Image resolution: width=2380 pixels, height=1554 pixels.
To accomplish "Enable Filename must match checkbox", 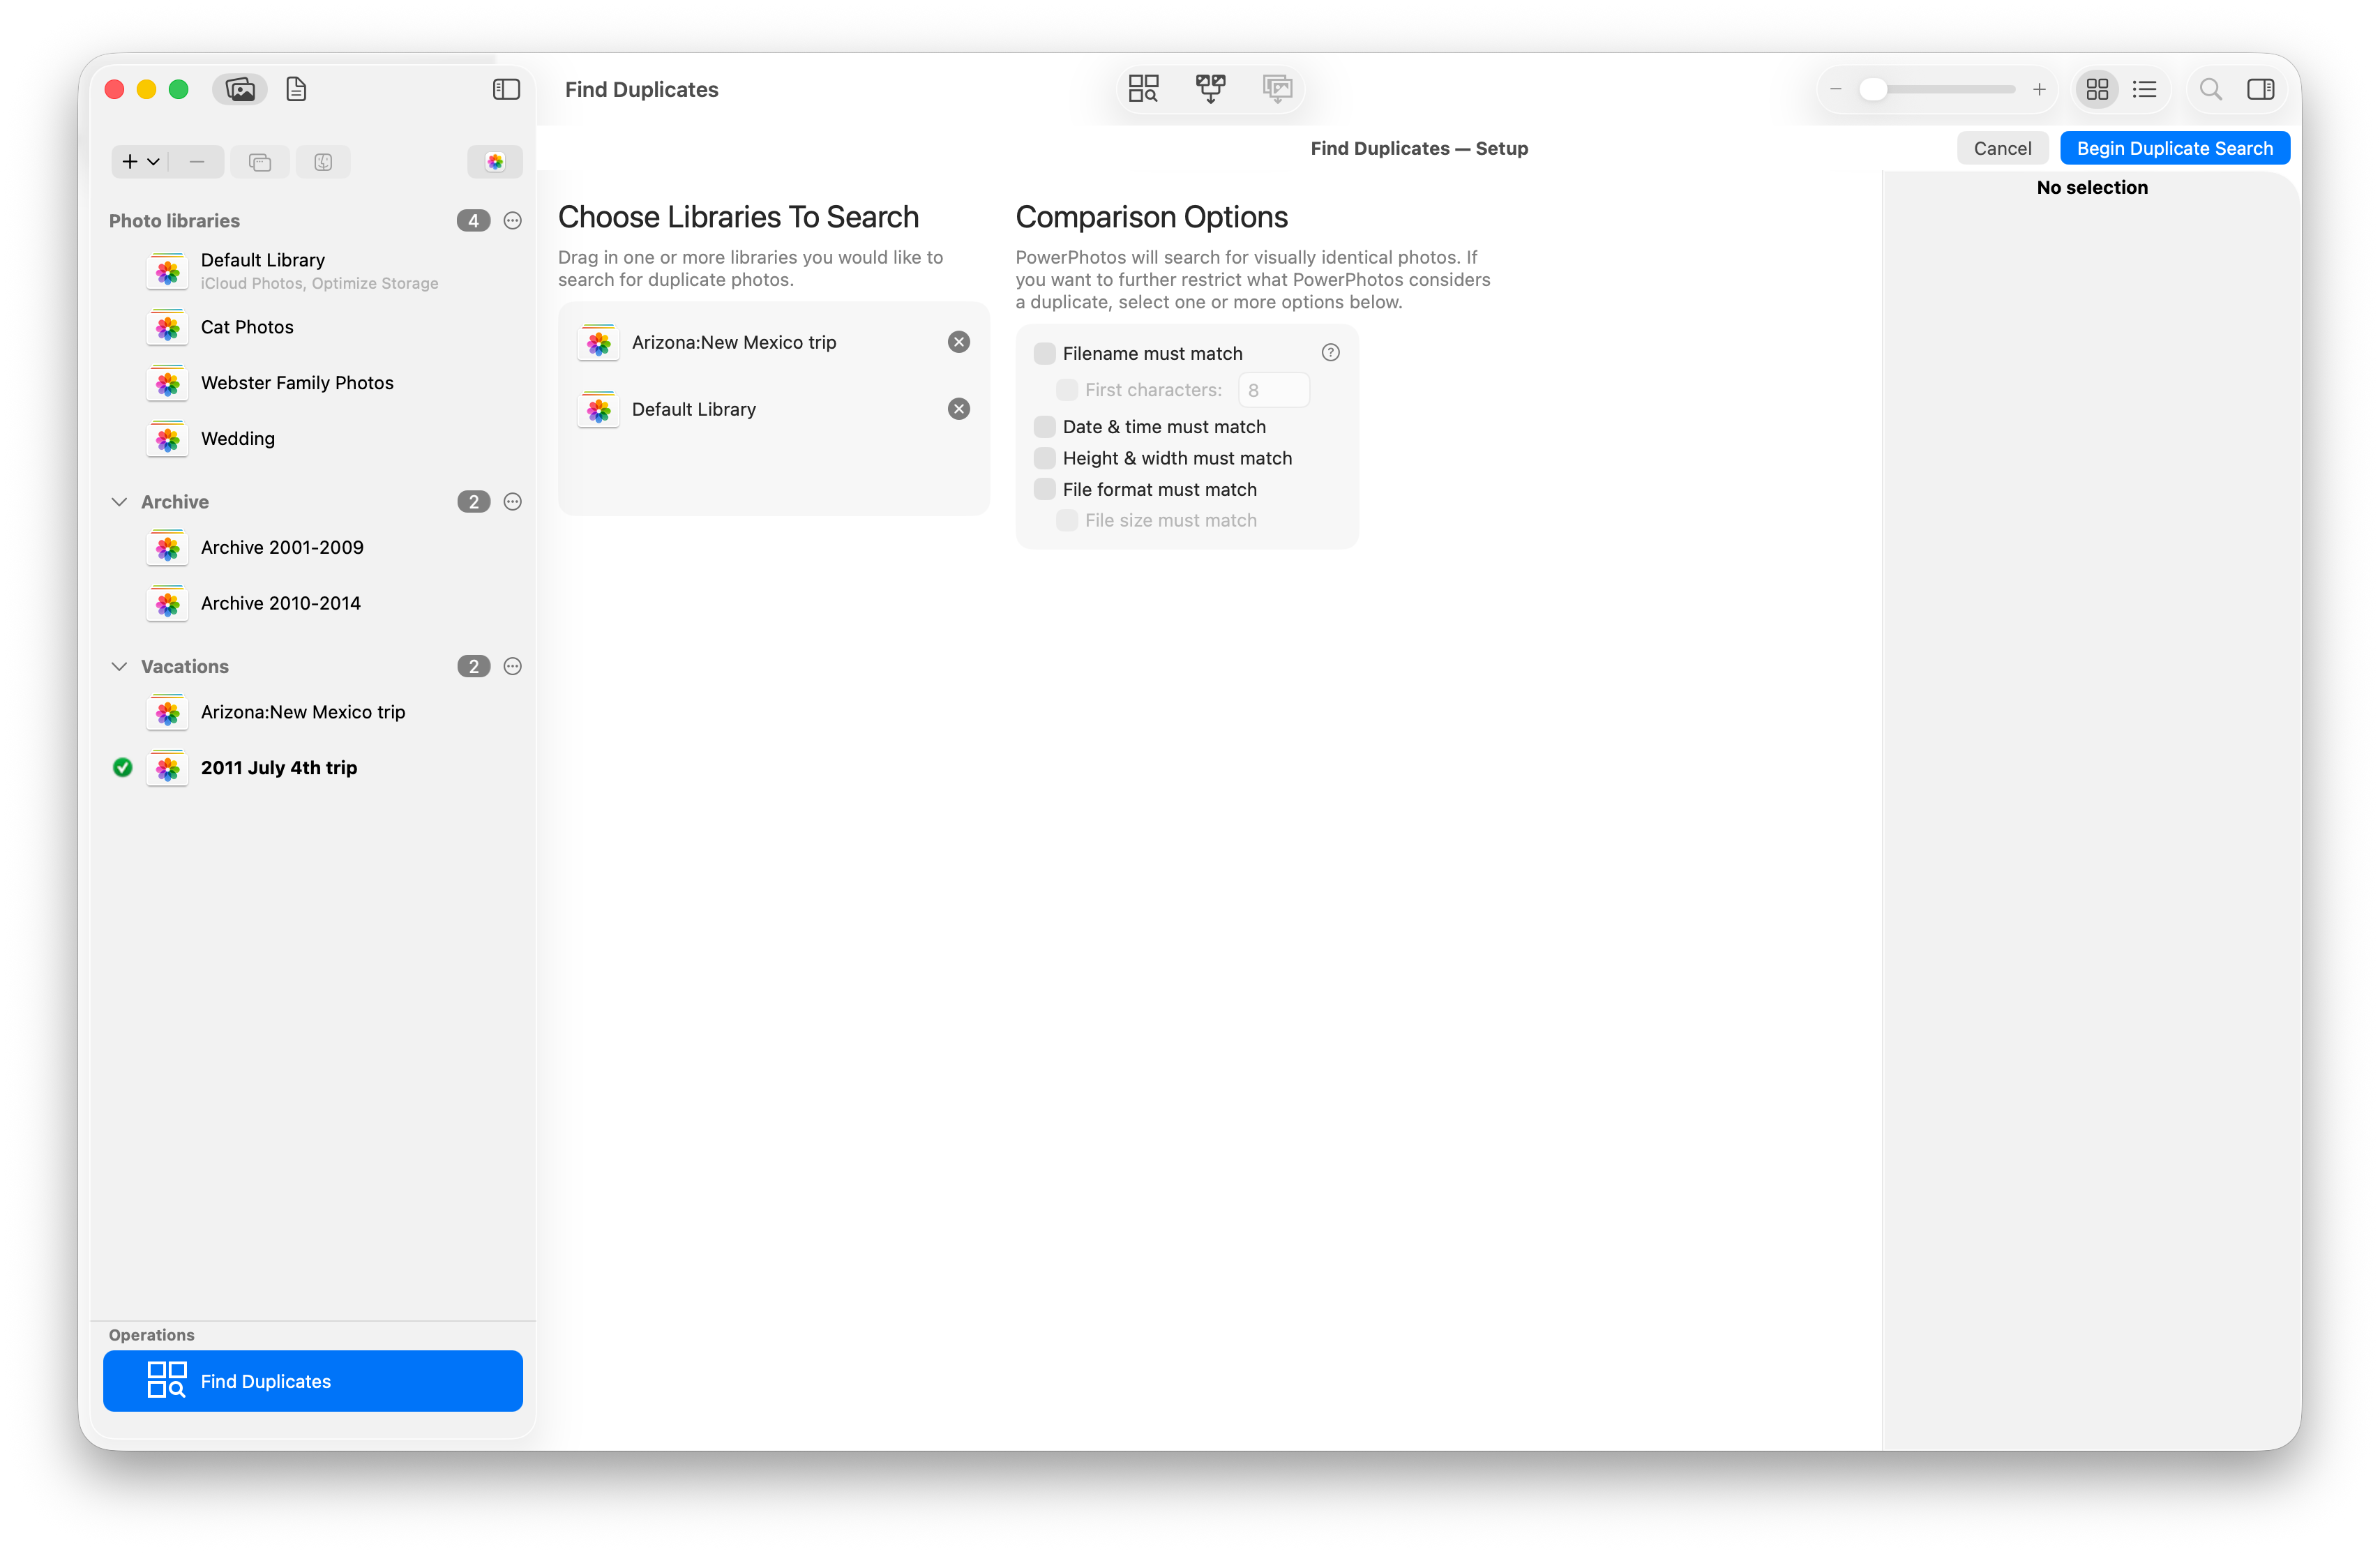I will (x=1044, y=353).
